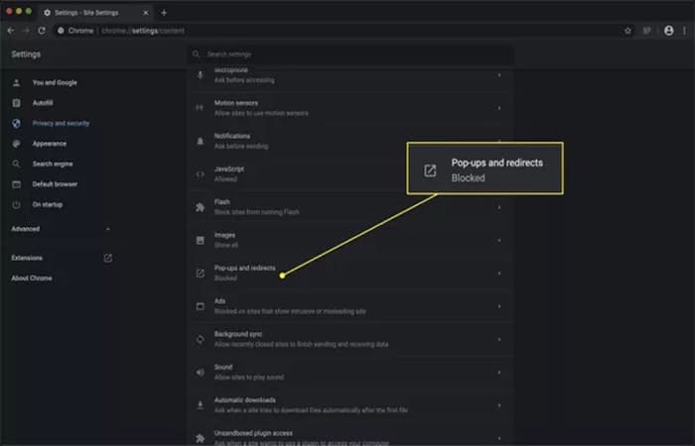Open Images setting
Image resolution: width=695 pixels, height=446 pixels.
350,240
